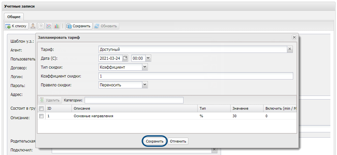Screen dimensions: 337x155
Task: Open calendar picker next to date 2021-03-24
Action: coord(126,58)
